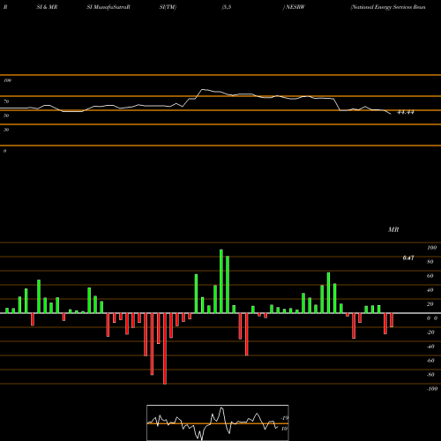Image resolution: width=441 pixels, height=441 pixels.
Task: Open the mini overview chart thumbnail at the bottom
Action: 218,422
